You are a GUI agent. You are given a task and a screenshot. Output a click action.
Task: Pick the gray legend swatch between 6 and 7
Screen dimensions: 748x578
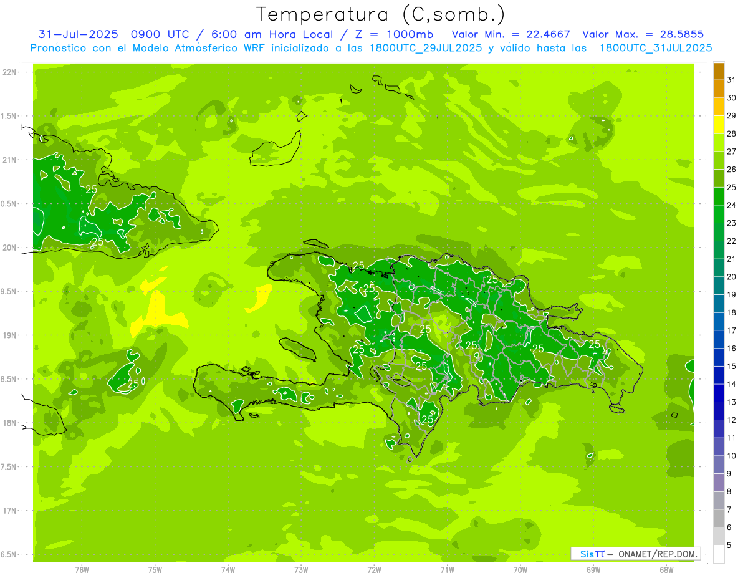click(x=719, y=519)
